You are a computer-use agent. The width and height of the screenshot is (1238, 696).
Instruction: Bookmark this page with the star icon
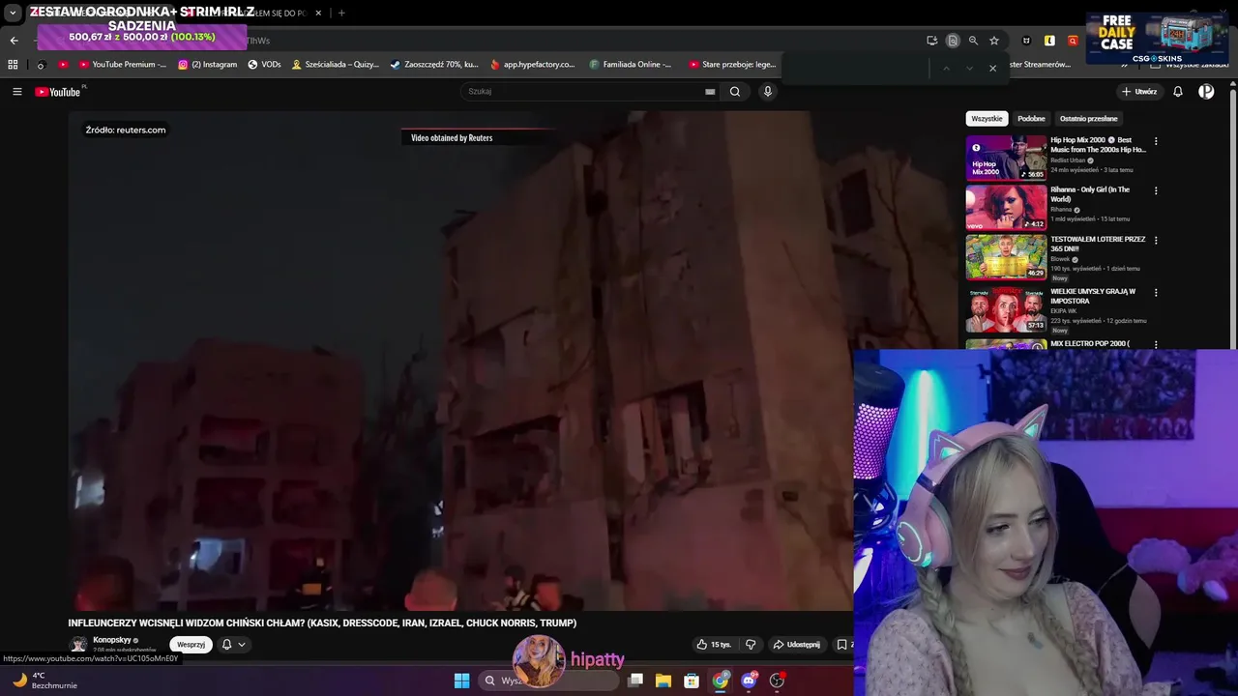pos(994,41)
